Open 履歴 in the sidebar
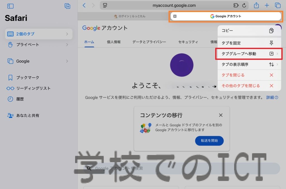Viewport: 286px width, 189px height. click(x=39, y=99)
